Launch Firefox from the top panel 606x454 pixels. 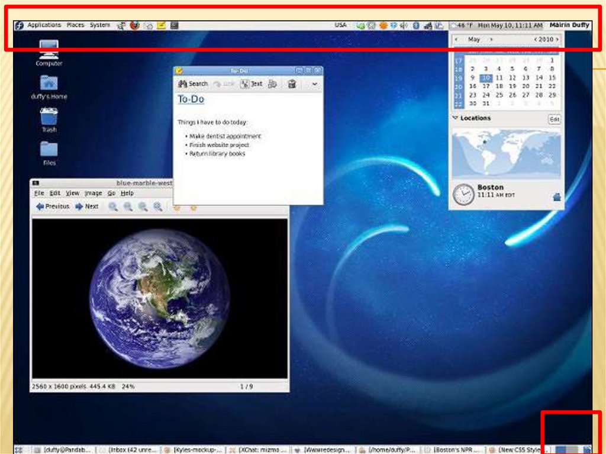point(134,25)
